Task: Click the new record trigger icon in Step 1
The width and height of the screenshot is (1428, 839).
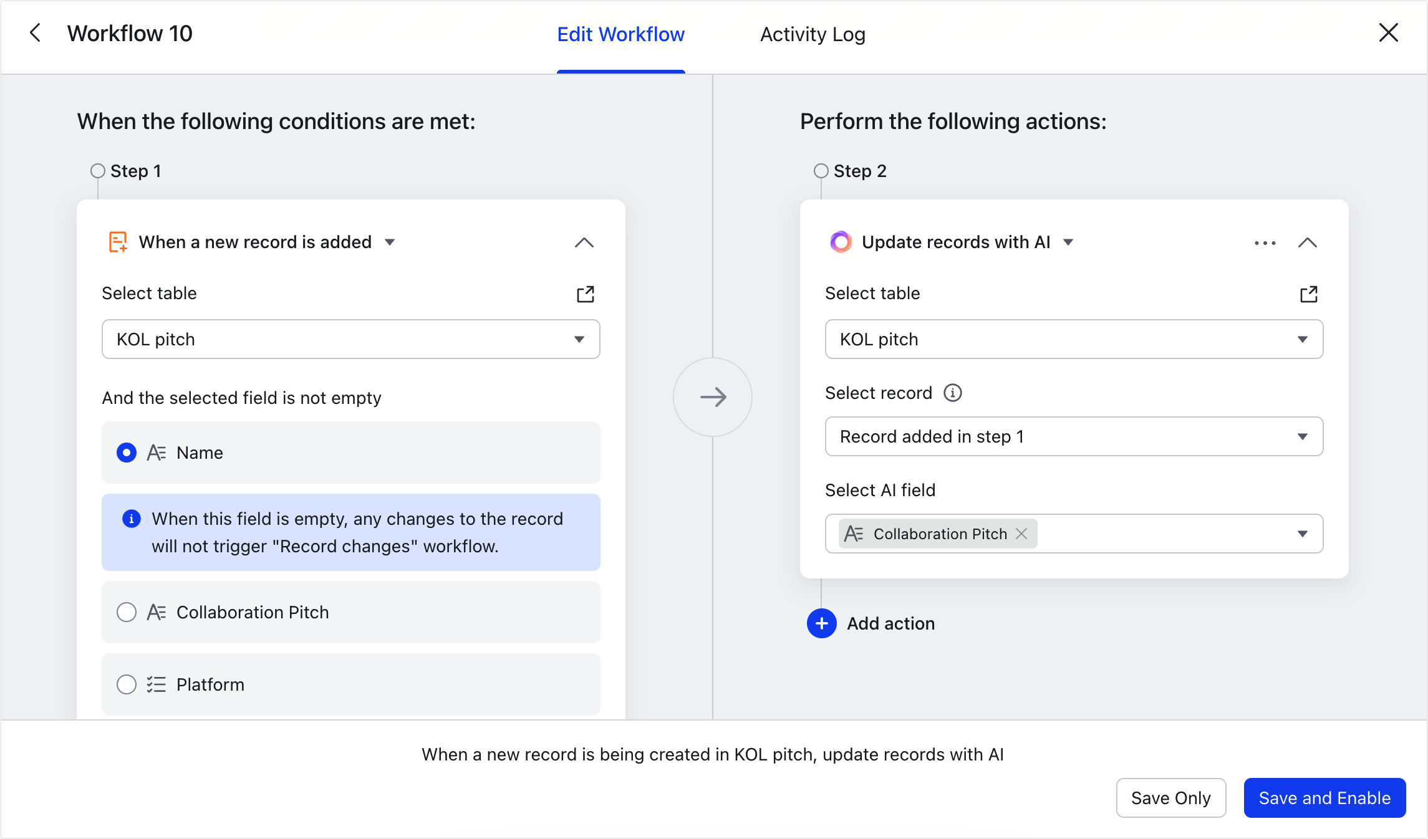Action: 117,242
